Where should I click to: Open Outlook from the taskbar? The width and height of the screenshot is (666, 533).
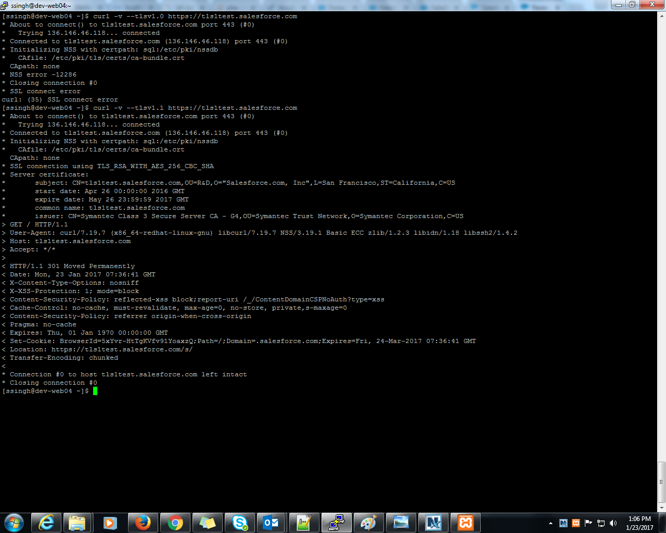tap(272, 523)
